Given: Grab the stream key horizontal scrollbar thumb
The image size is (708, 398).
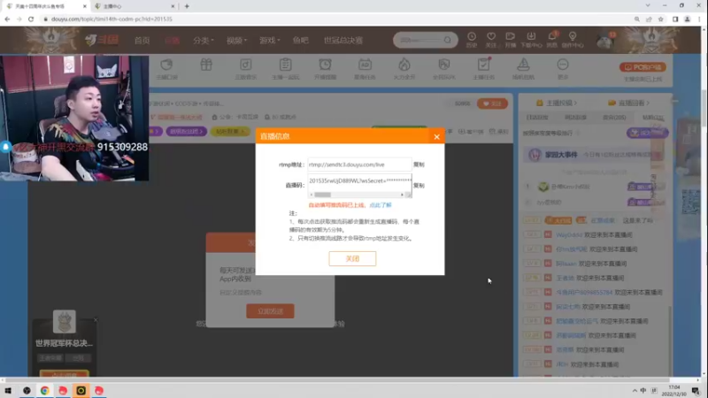Looking at the screenshot, I should click(x=322, y=195).
